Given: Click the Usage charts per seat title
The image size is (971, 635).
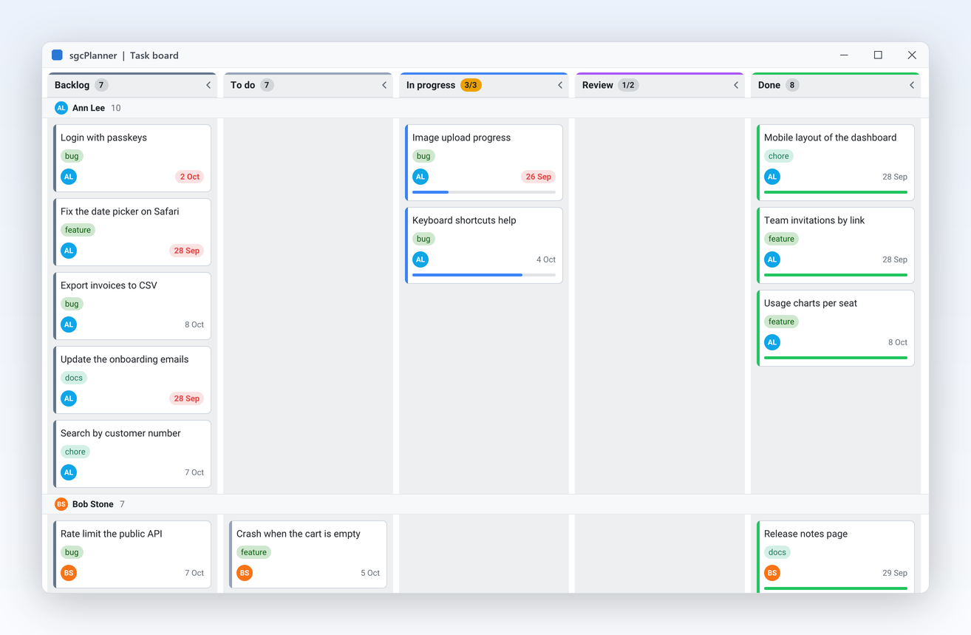Looking at the screenshot, I should tap(811, 303).
